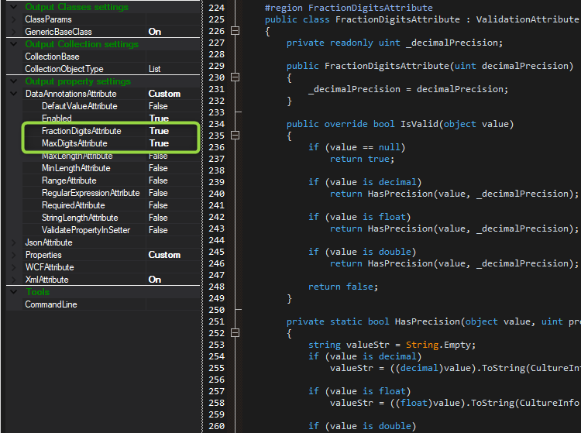Screen dimensions: 581x433
Task: Click the MaxLengthAttribute False value
Action: pos(158,156)
